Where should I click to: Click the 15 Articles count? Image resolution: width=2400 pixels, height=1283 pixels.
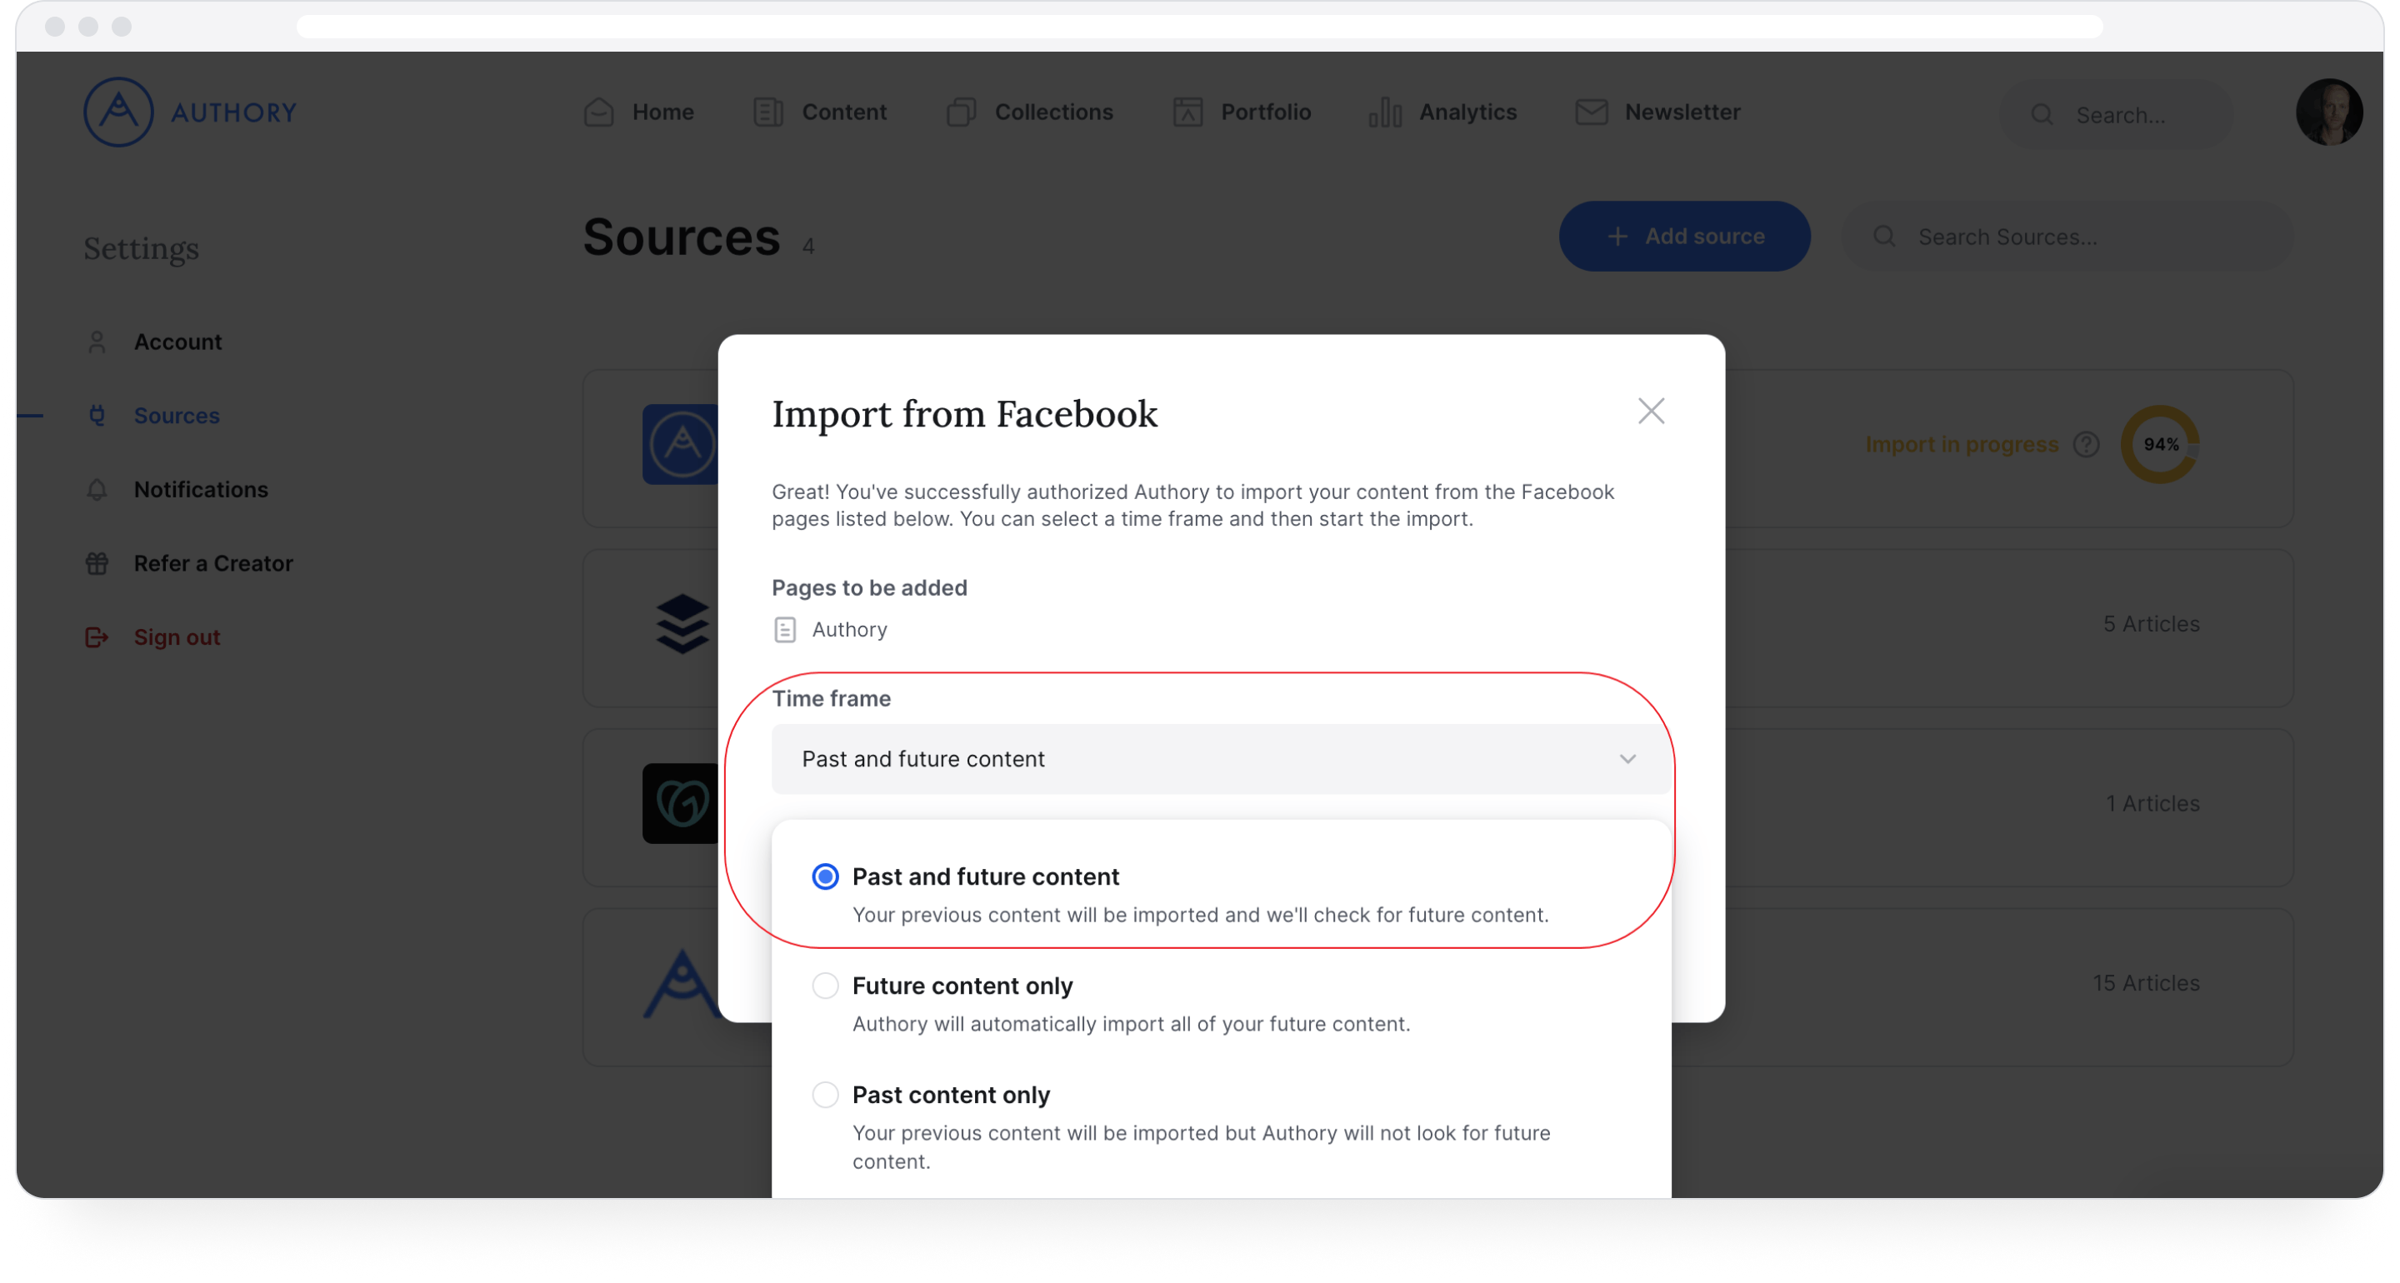point(2146,983)
